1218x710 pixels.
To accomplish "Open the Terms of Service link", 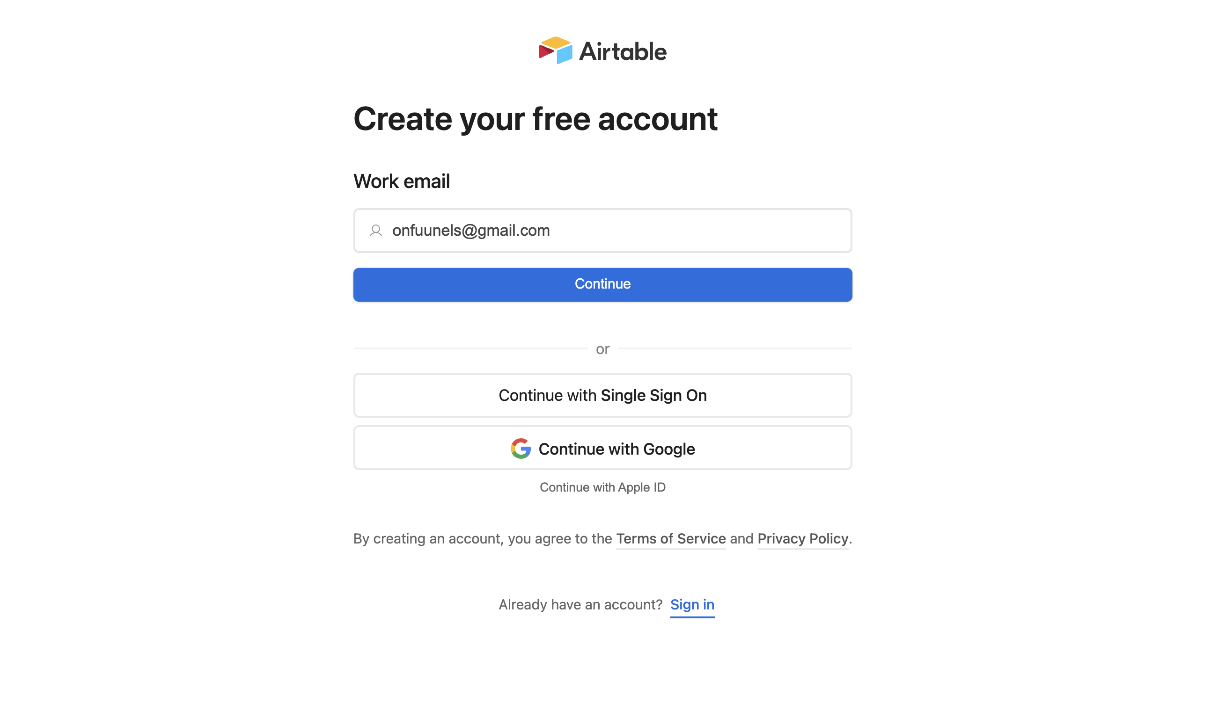I will [671, 538].
